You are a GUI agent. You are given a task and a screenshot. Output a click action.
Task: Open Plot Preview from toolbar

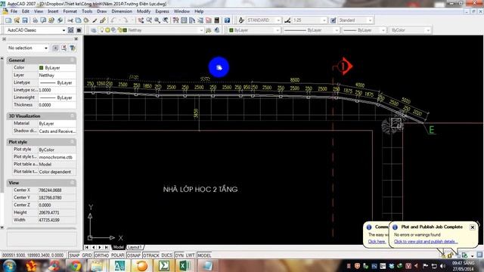tap(43, 20)
